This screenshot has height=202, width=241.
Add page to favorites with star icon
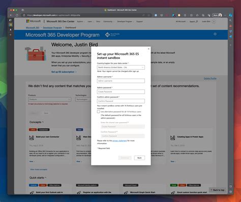[149, 15]
